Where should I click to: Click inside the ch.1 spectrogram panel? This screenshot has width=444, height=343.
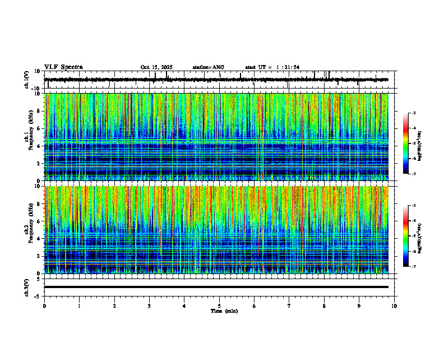(216, 137)
